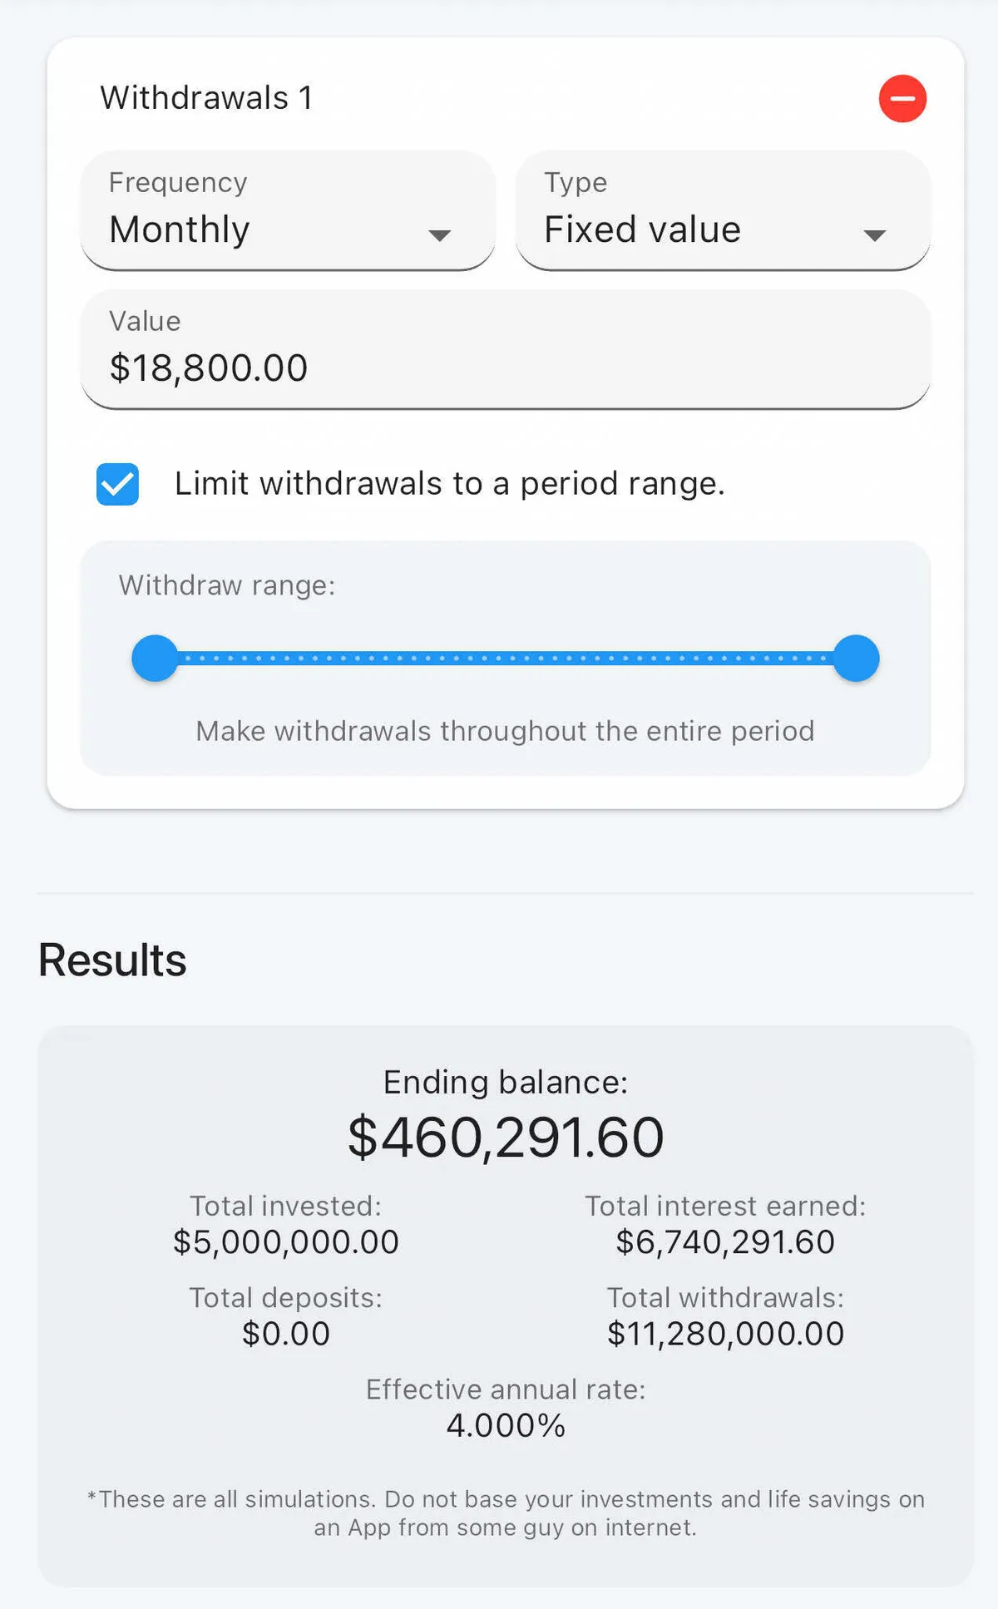Click the arrow beside Fixed value
Viewport: 998px width, 1609px height.
click(874, 235)
